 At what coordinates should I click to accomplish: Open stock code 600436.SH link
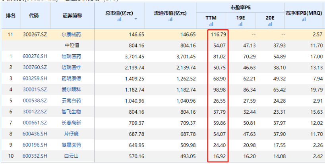(x=35, y=134)
